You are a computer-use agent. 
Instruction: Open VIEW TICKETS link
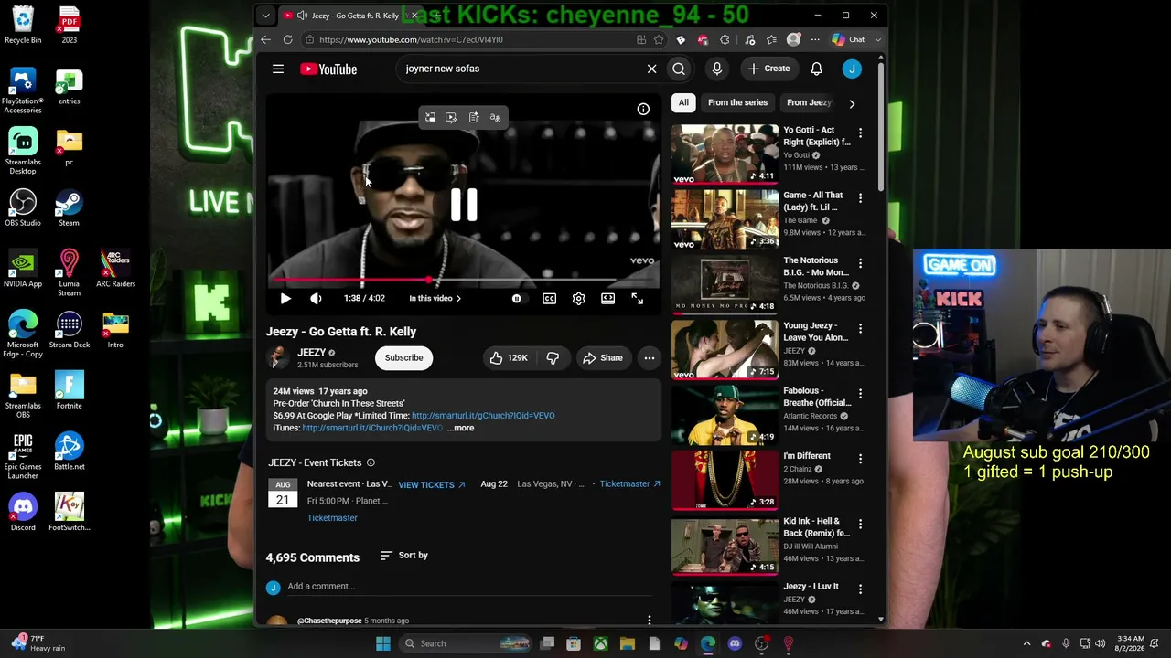coord(432,484)
